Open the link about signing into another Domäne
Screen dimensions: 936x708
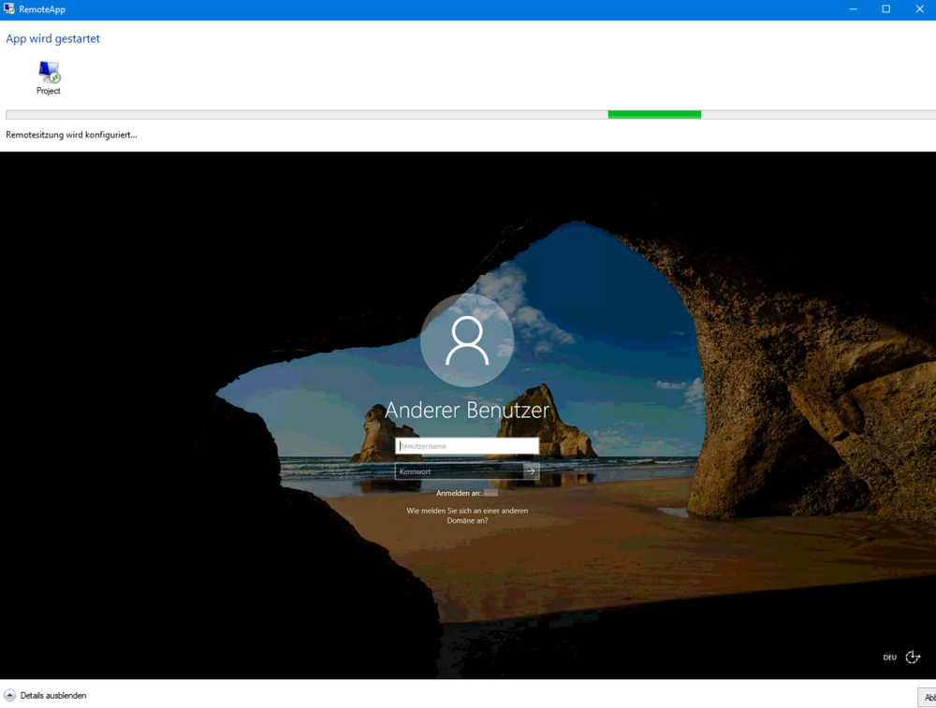[468, 514]
